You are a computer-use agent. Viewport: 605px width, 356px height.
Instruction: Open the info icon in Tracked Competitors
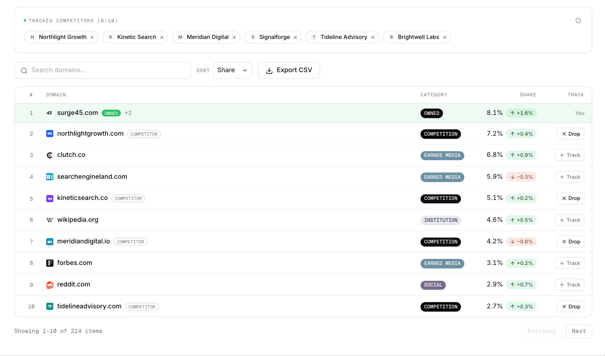[578, 20]
